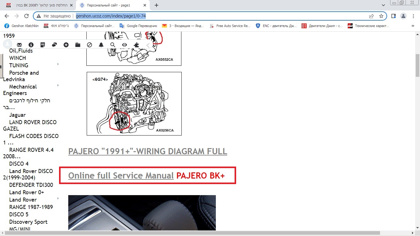Click the vertical page scrollbar thumb

point(417,65)
